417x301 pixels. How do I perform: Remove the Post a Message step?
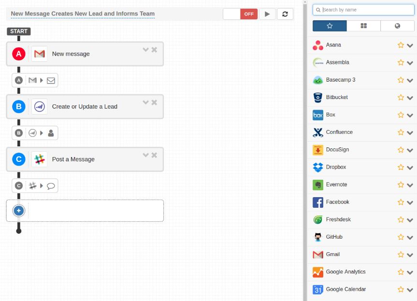tap(154, 155)
